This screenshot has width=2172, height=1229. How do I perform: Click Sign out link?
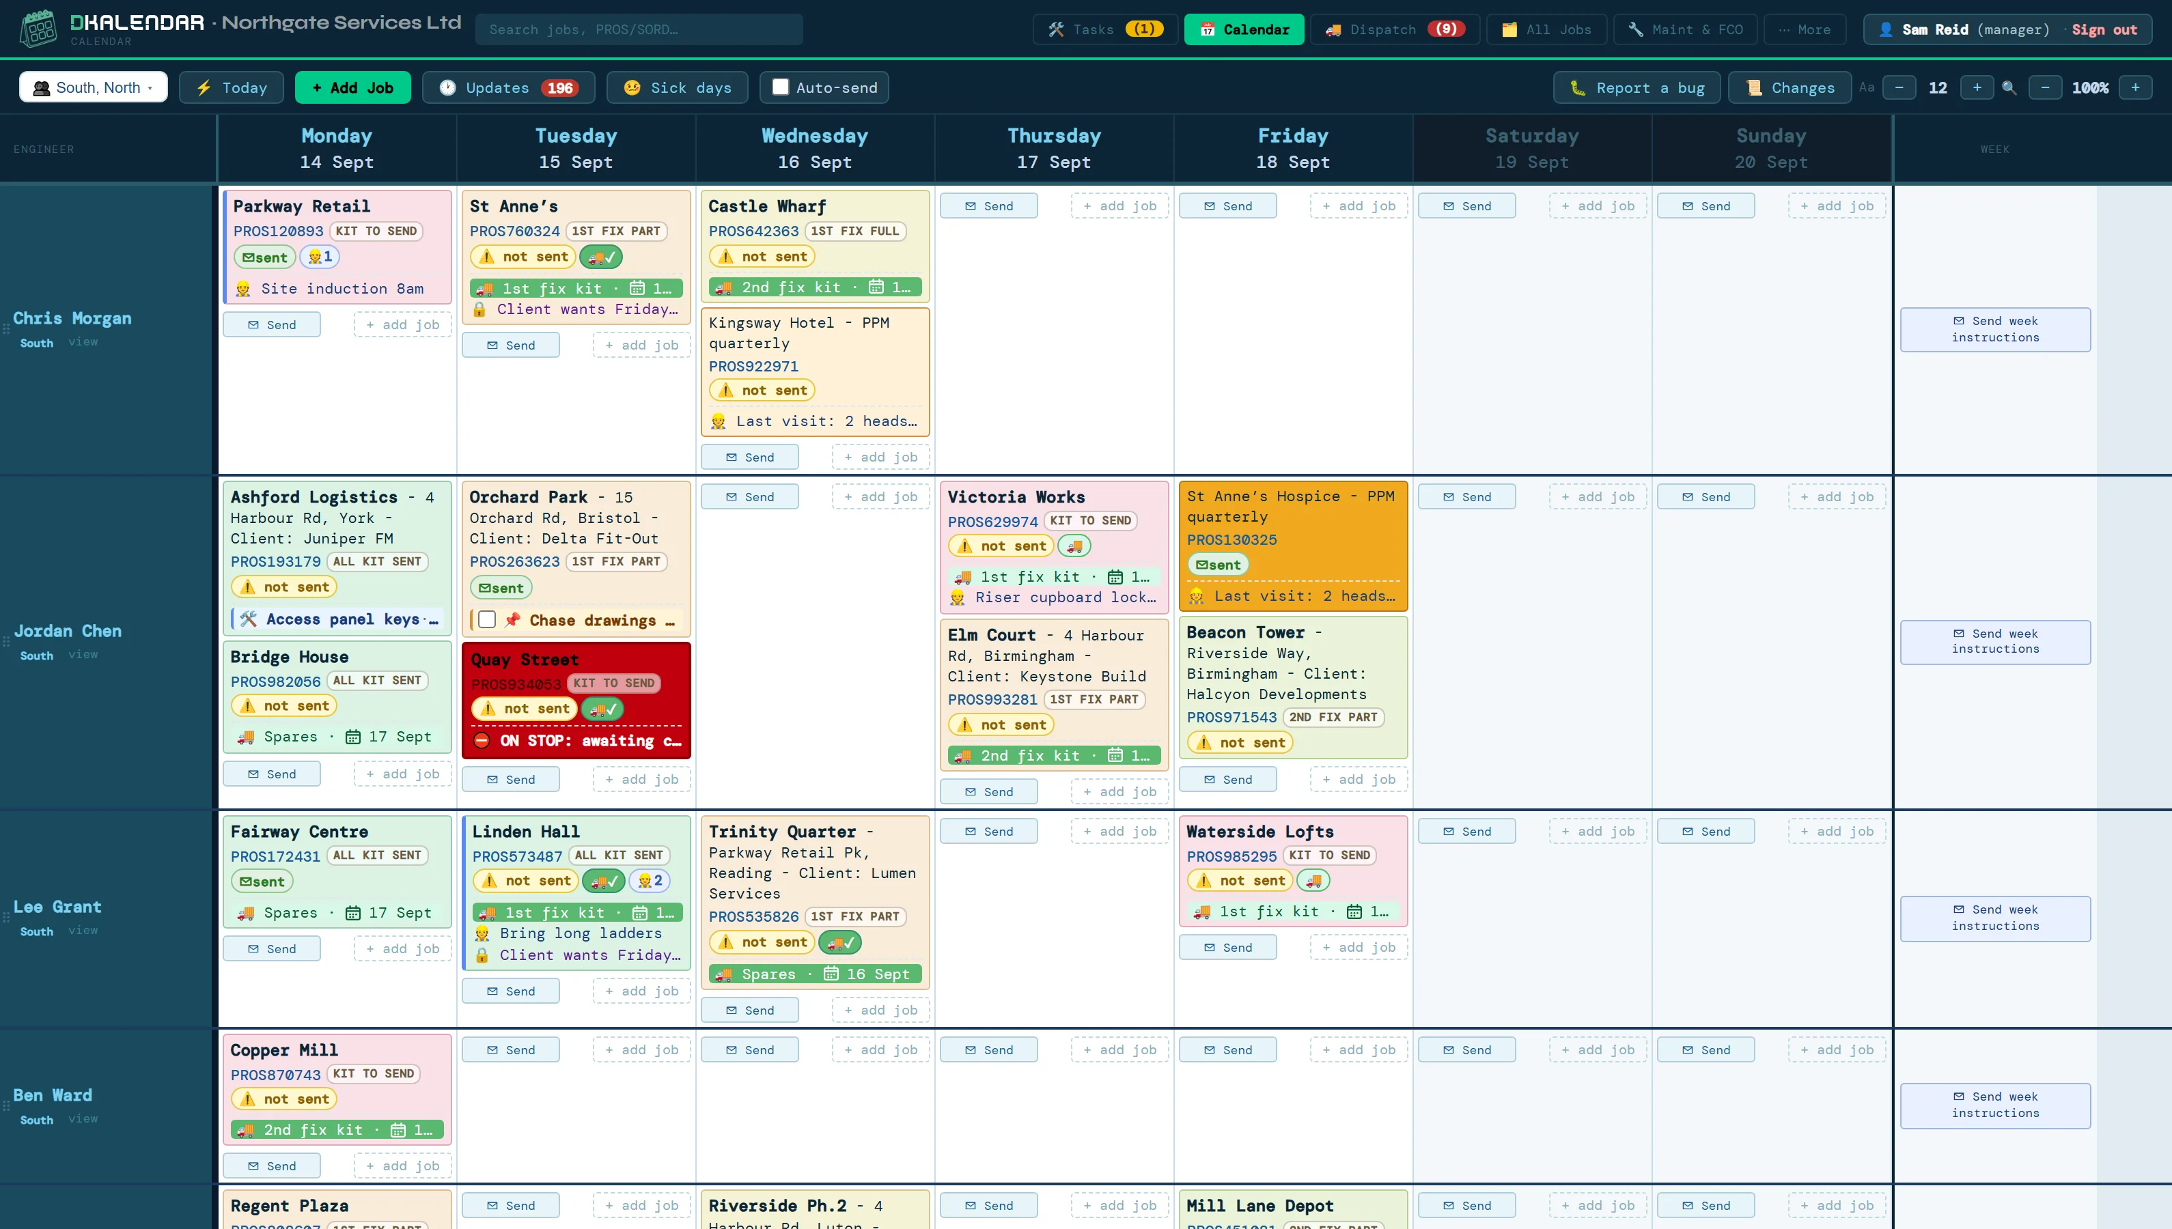tap(2104, 29)
